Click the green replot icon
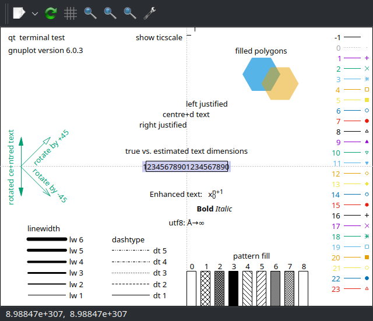Image resolution: width=373 pixels, height=321 pixels. (51, 13)
